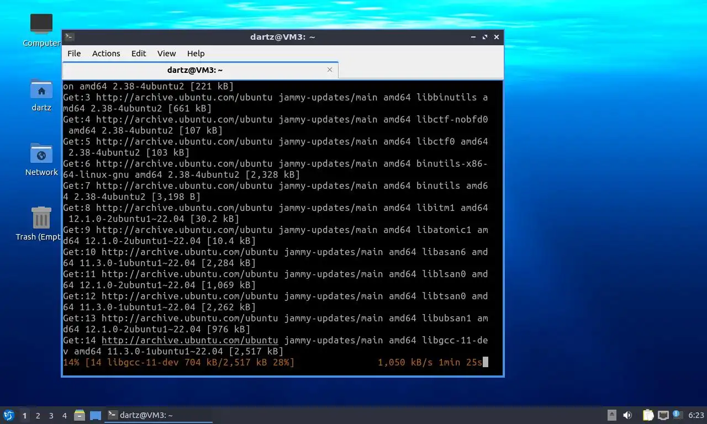This screenshot has height=424, width=707.
Task: Select the Computer desktop icon
Action: [x=41, y=30]
